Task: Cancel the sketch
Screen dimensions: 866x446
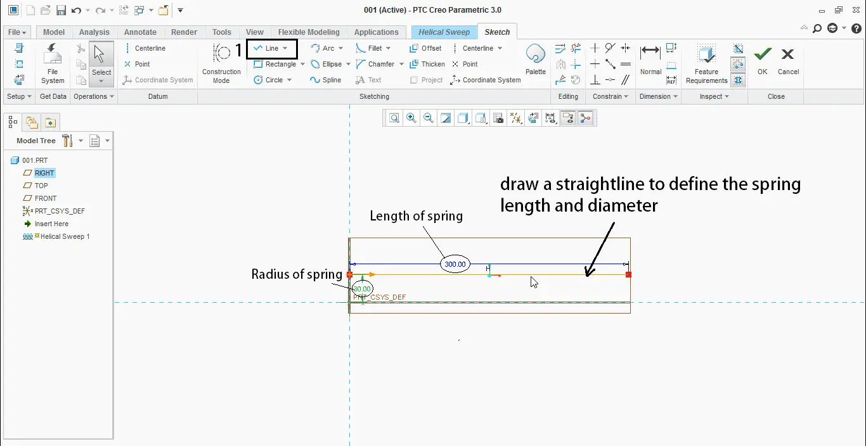Action: 788,60
